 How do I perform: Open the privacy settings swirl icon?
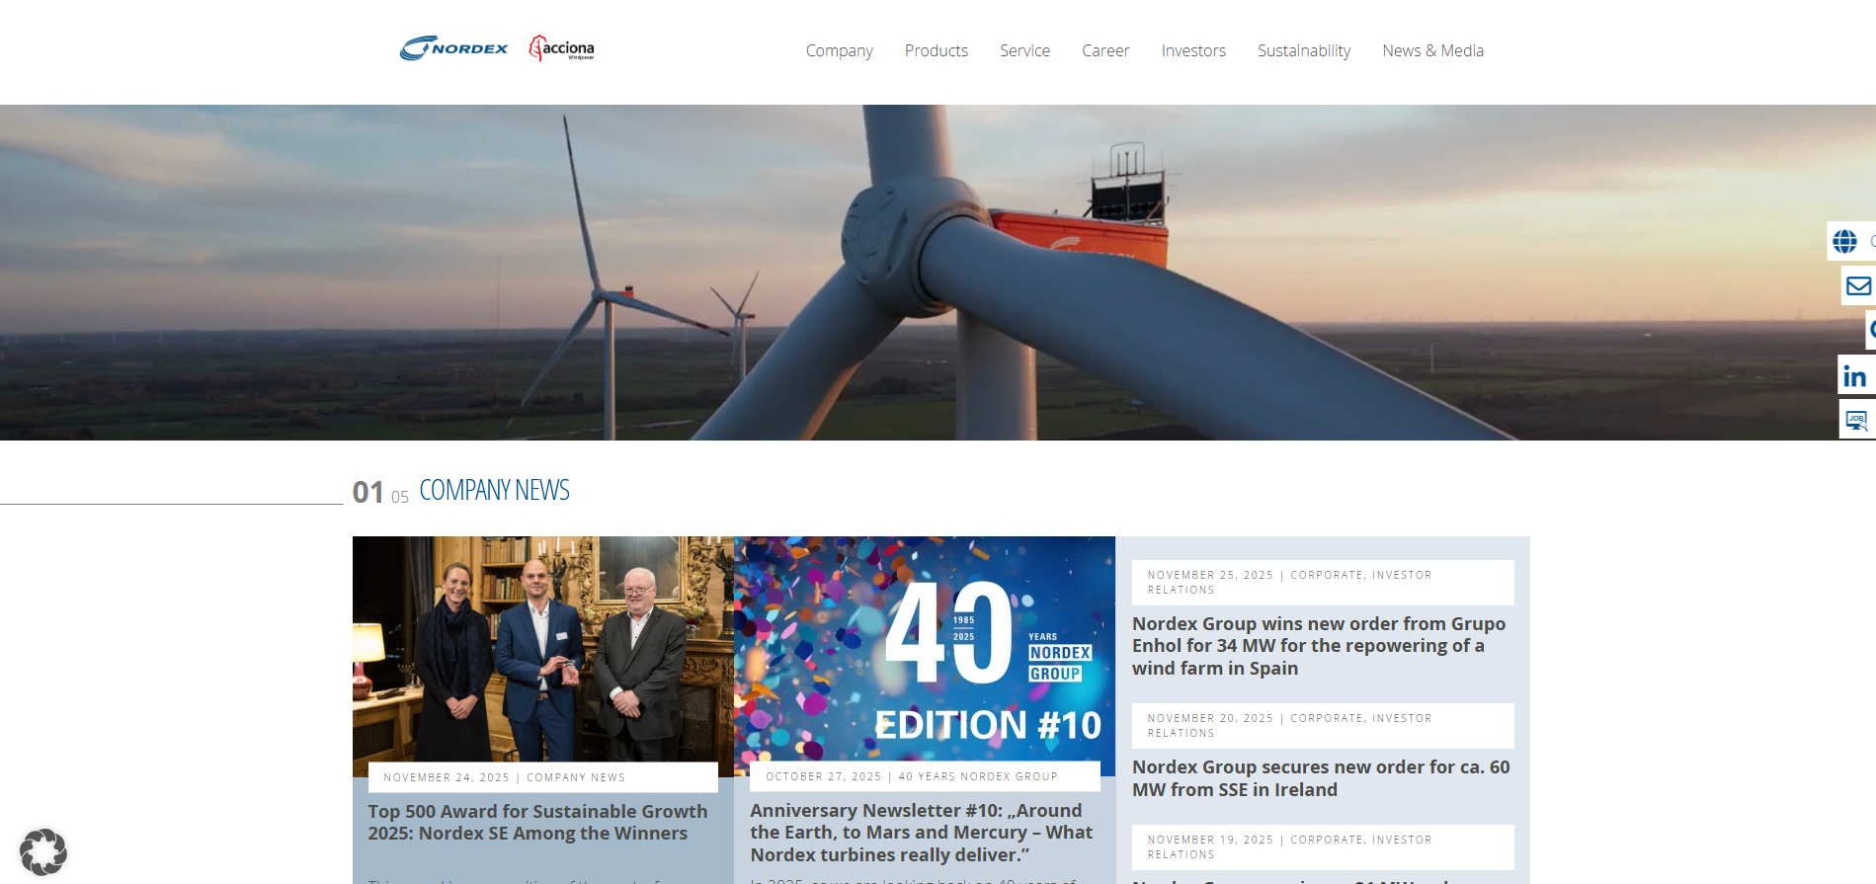43,851
